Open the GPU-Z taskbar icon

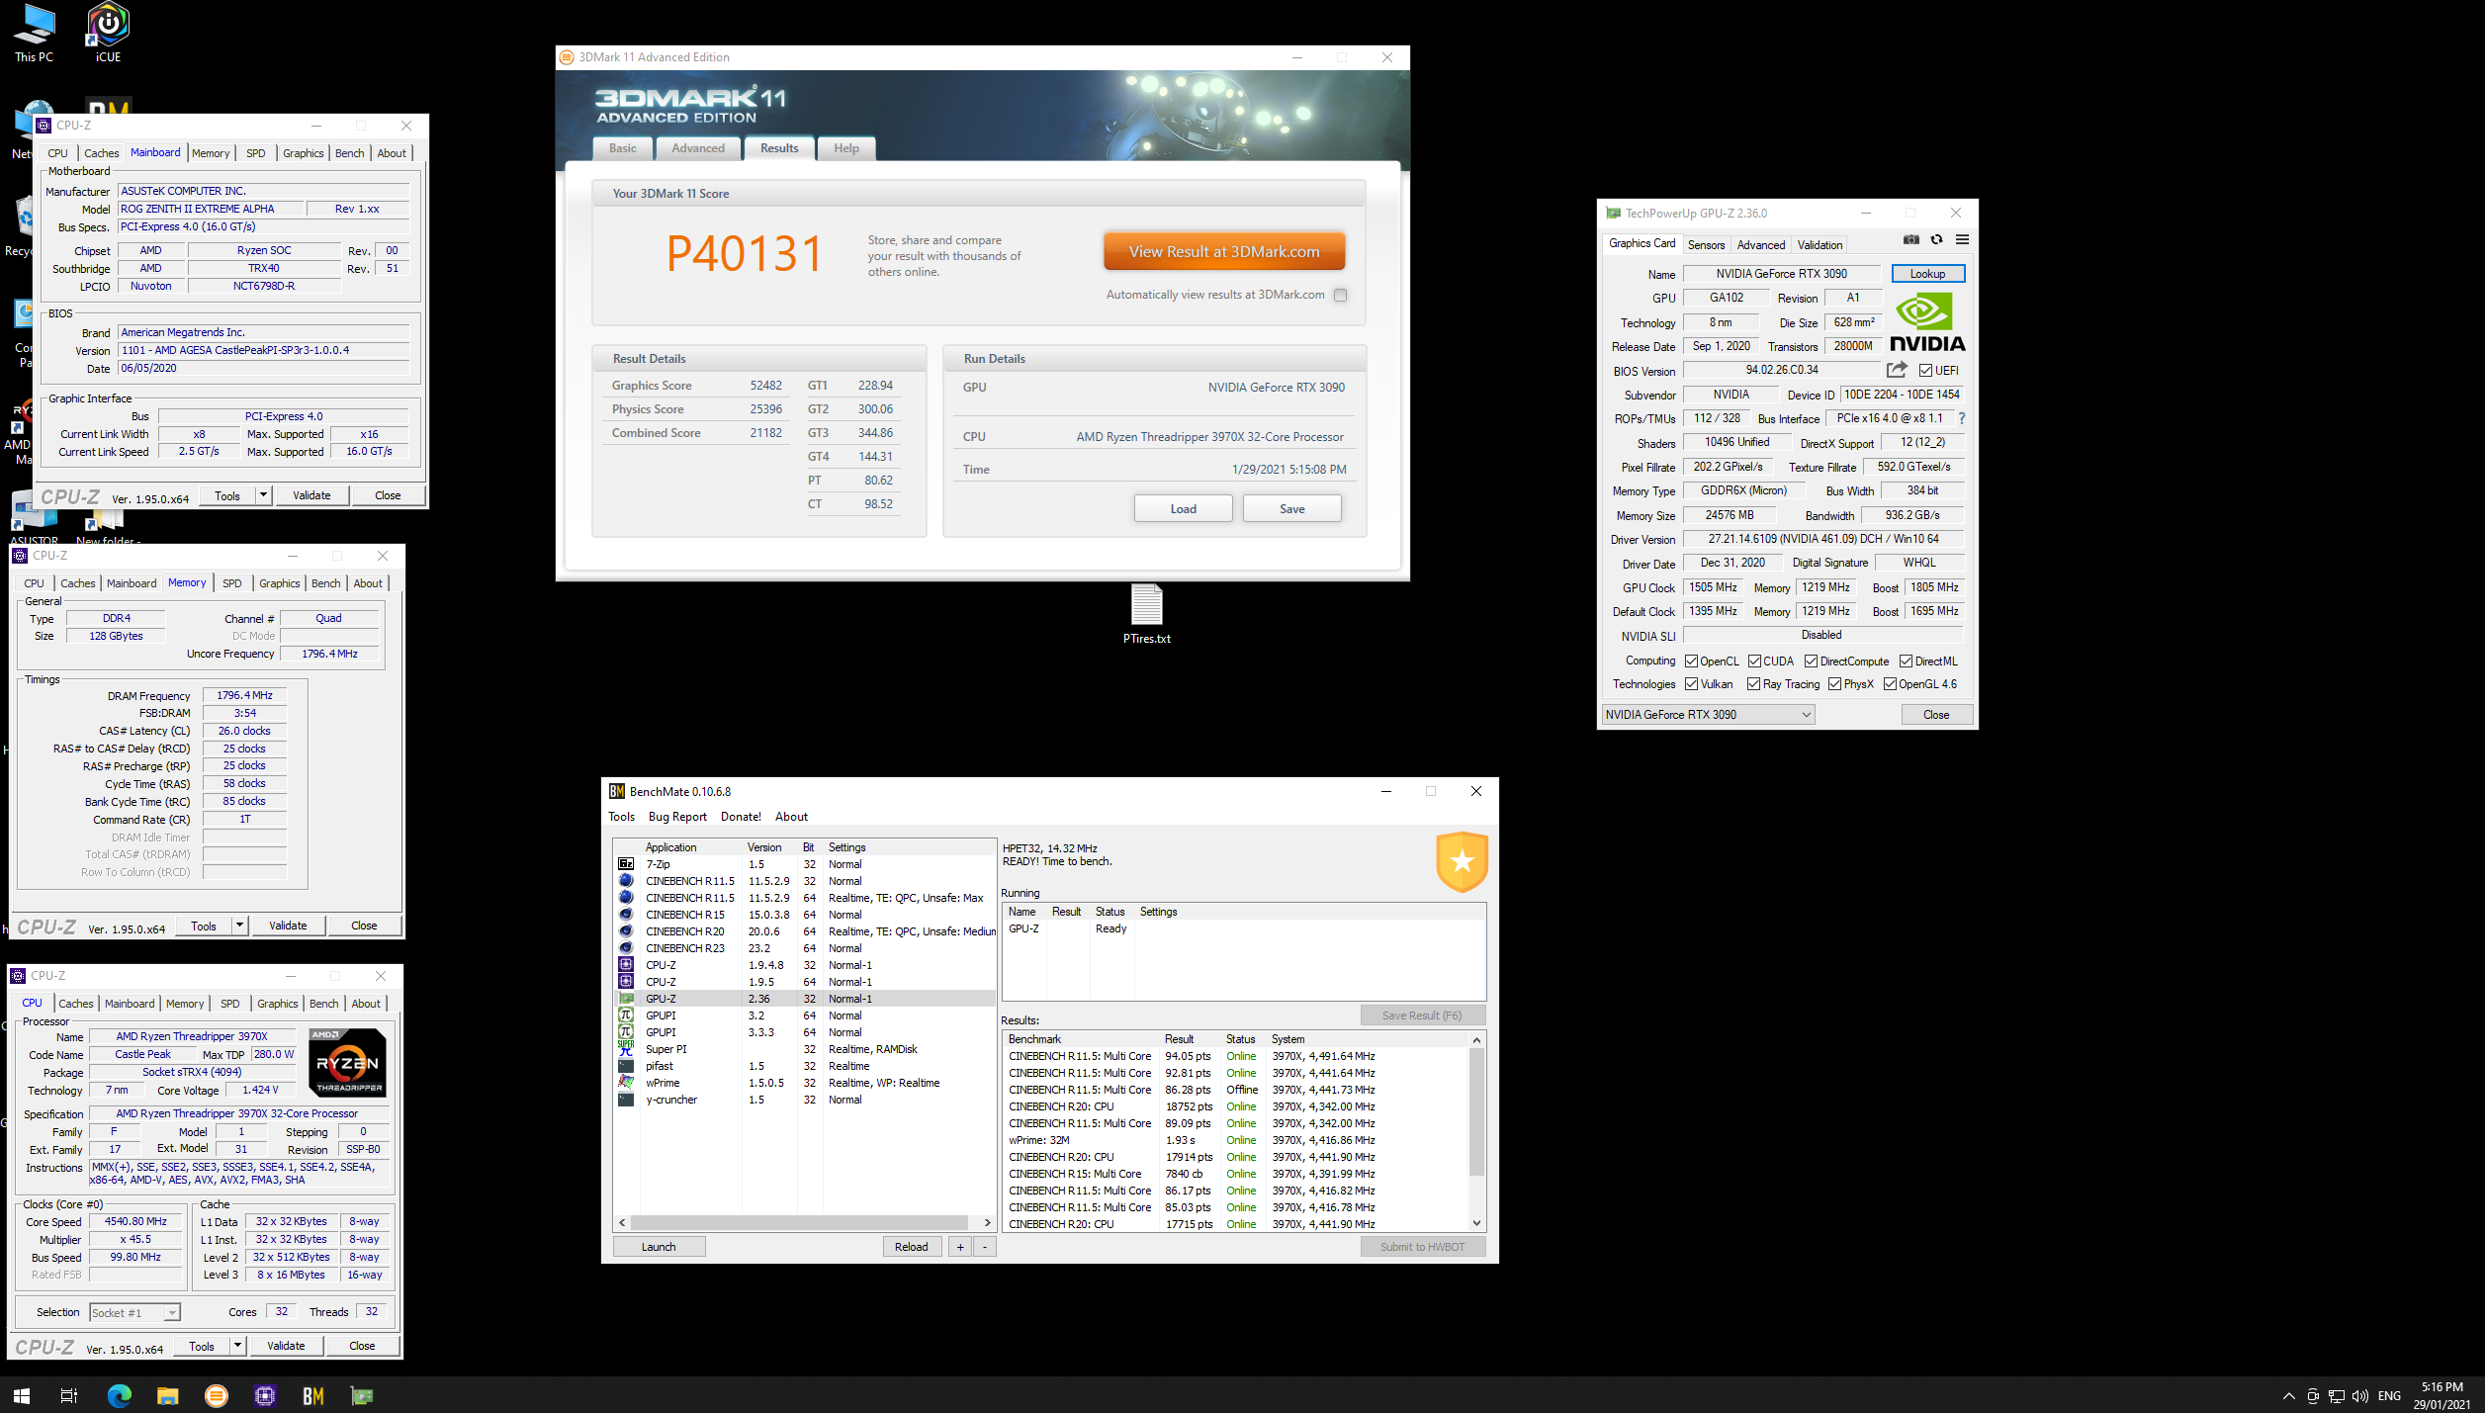point(362,1395)
